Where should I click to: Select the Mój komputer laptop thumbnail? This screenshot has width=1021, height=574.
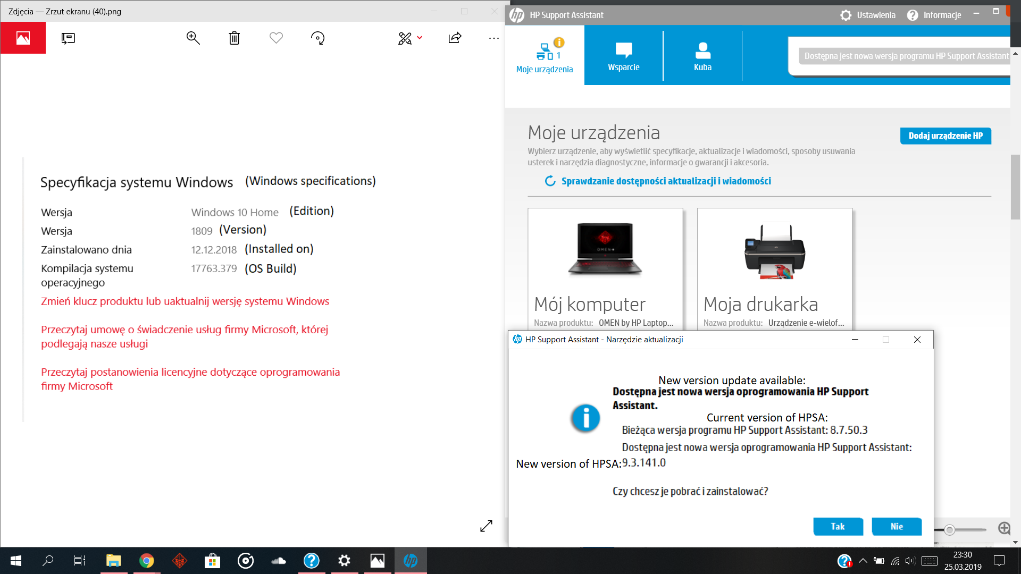[x=605, y=250]
